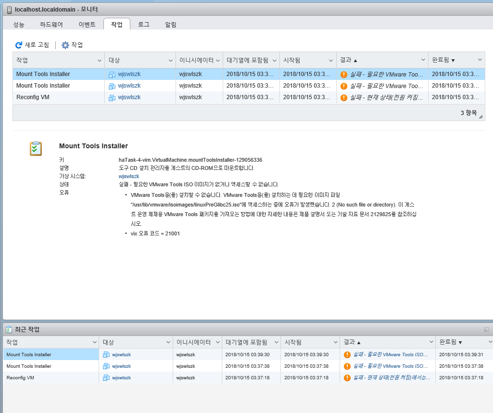Open 작업 column dropdown in 최근 작업 panel

(x=94, y=342)
